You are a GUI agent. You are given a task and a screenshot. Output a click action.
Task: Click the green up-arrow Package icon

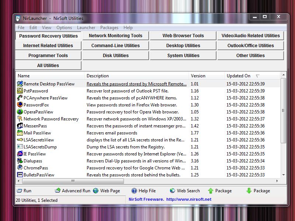tap(211, 191)
